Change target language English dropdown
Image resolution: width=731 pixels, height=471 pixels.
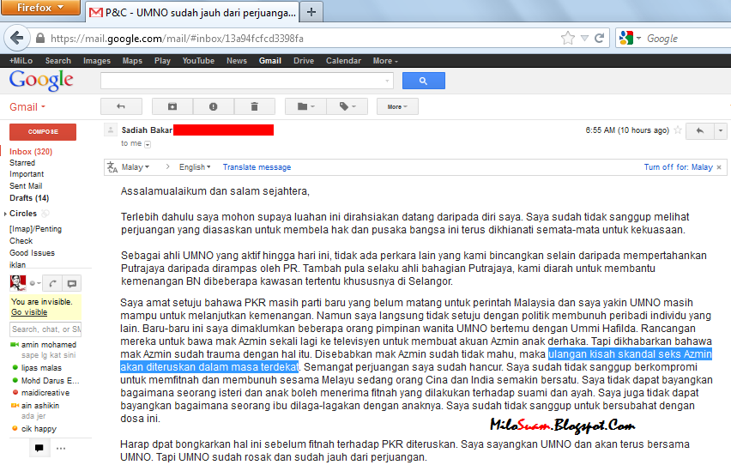coord(195,167)
